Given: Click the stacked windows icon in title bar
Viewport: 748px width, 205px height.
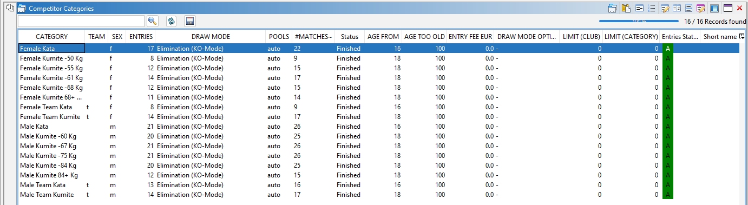Looking at the screenshot, I should (x=613, y=8).
